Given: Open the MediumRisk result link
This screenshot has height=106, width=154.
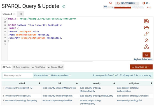Looking at the screenshot, I should coord(59,88).
